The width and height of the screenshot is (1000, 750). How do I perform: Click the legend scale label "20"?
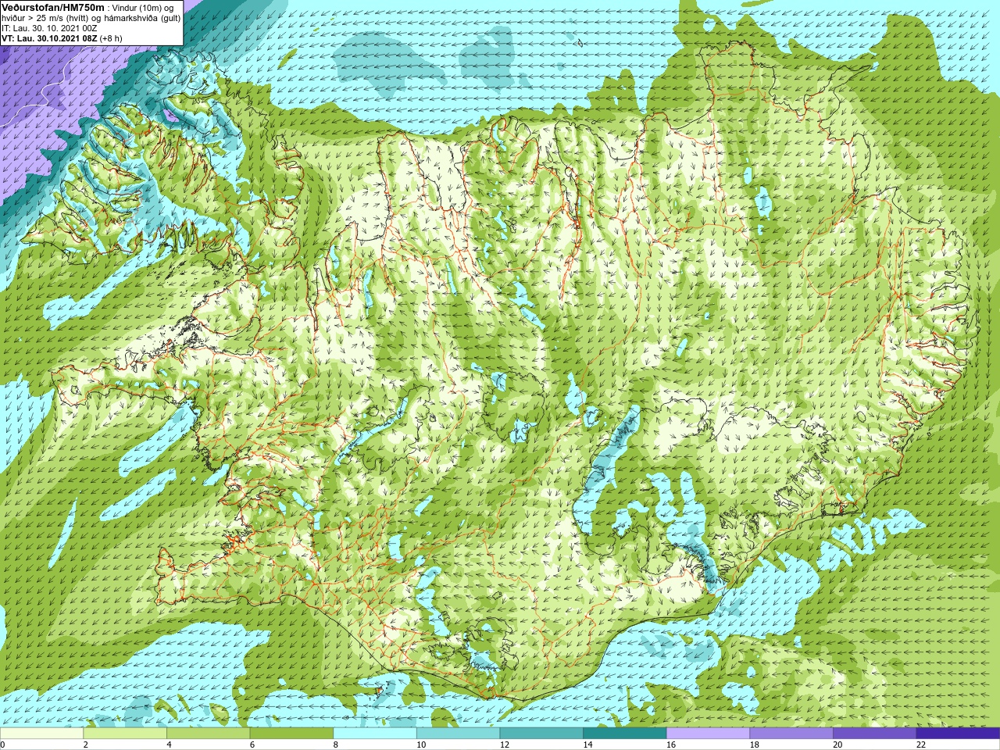pyautogui.click(x=838, y=745)
